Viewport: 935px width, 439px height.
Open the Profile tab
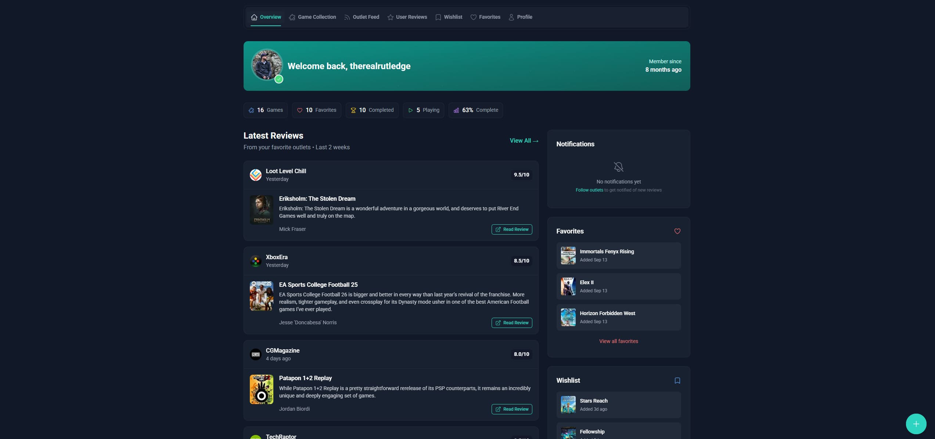point(520,17)
